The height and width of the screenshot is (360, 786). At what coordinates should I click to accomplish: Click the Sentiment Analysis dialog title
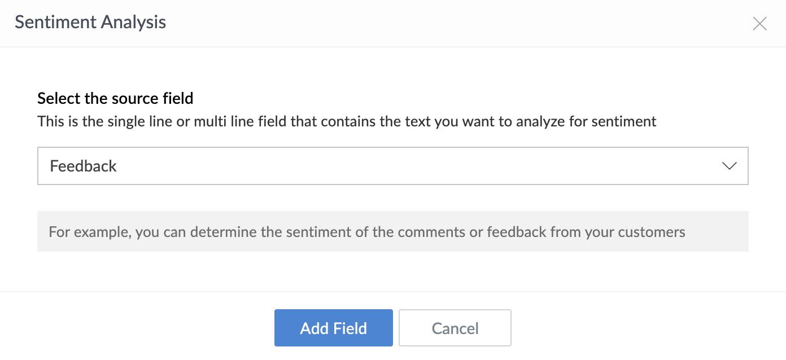[x=90, y=23]
